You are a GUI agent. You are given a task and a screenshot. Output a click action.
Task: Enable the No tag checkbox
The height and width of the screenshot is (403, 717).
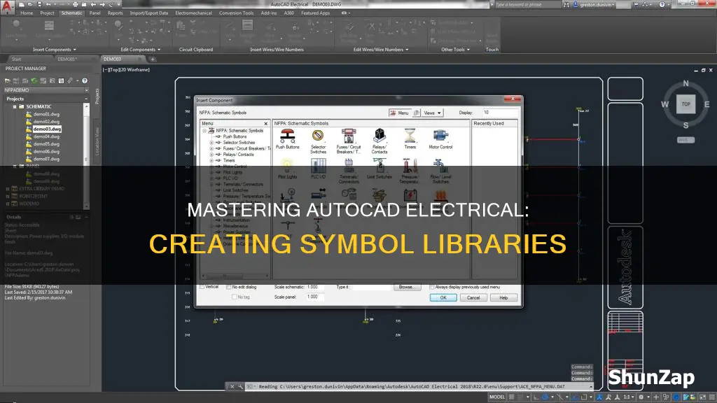coord(234,297)
